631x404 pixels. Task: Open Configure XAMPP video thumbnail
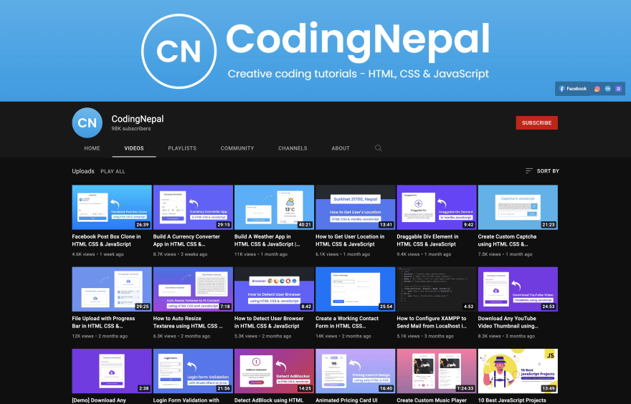(x=437, y=289)
